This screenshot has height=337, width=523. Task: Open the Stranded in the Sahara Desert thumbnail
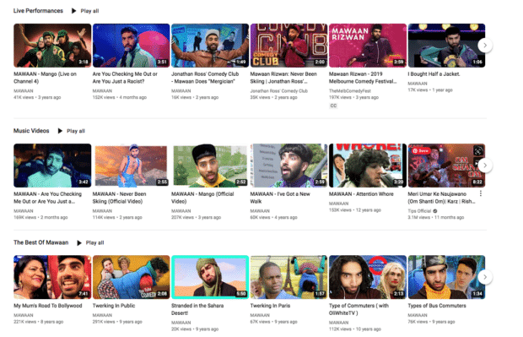210,277
